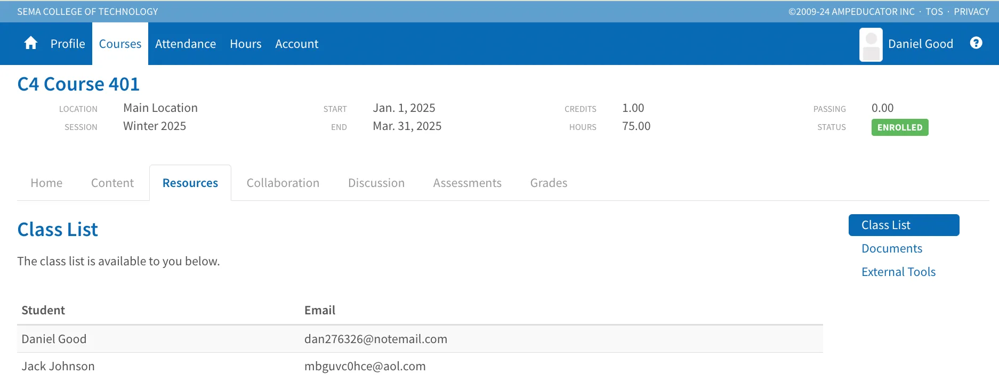
Task: View the Grades tab
Action: [x=549, y=183]
